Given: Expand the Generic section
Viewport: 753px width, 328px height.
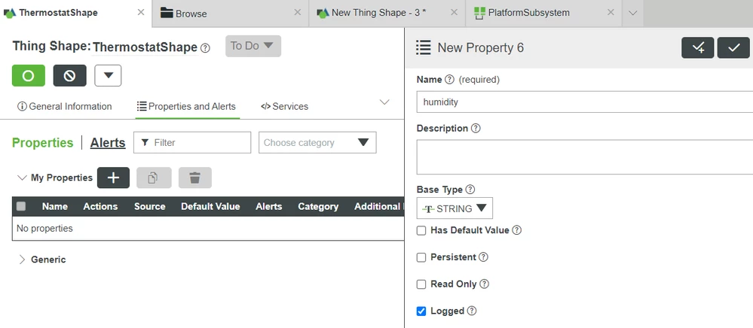Looking at the screenshot, I should point(22,260).
